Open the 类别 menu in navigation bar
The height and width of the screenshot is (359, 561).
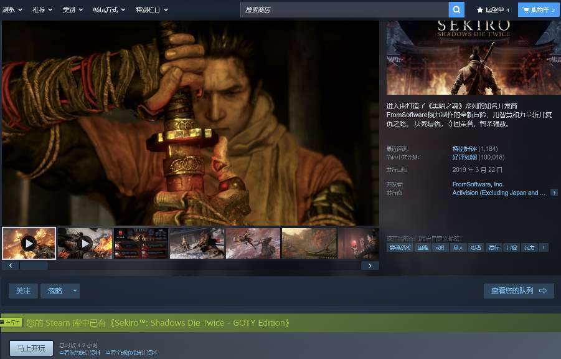[x=73, y=10]
